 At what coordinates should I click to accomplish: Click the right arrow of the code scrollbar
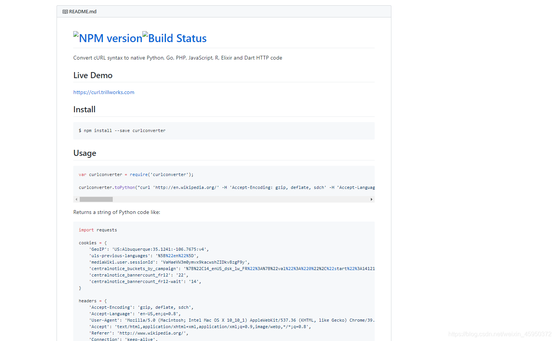(x=371, y=199)
